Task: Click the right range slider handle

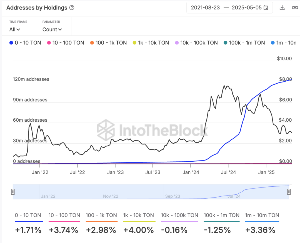Action: click(x=289, y=192)
